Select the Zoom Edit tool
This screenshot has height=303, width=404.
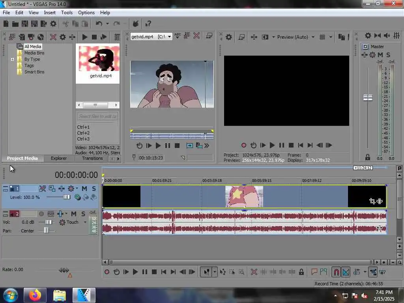point(241,272)
